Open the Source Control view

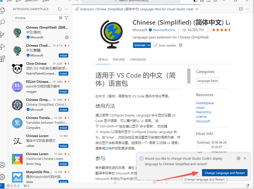coord(2,34)
